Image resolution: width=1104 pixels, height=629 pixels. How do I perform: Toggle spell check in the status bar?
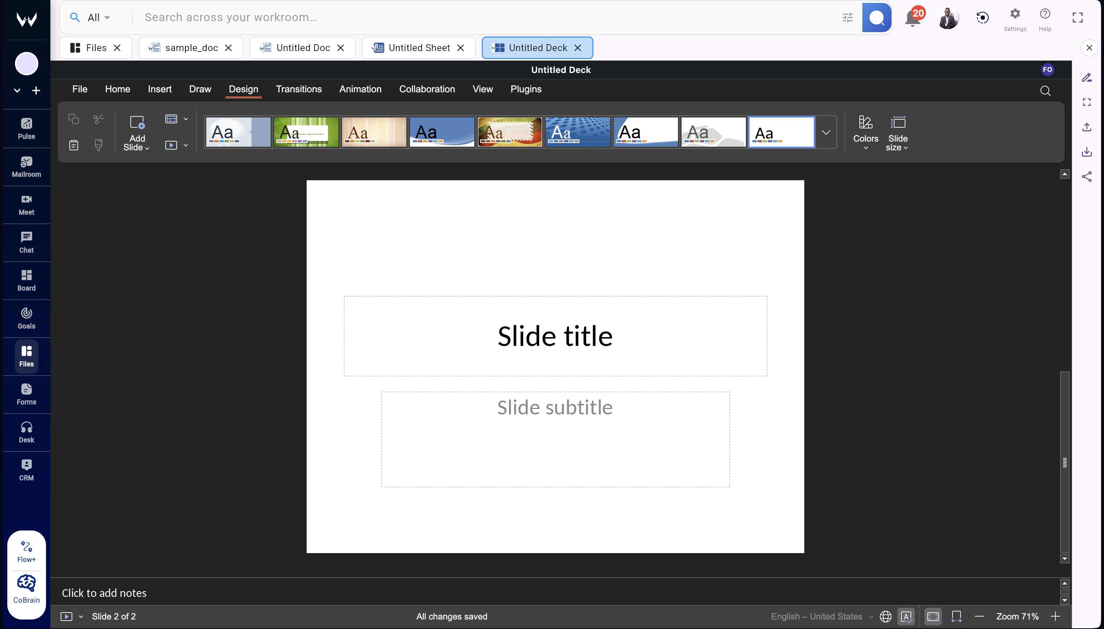pyautogui.click(x=906, y=617)
